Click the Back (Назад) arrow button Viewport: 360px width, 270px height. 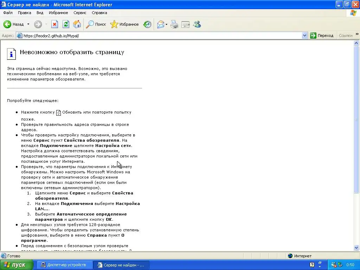[14, 24]
